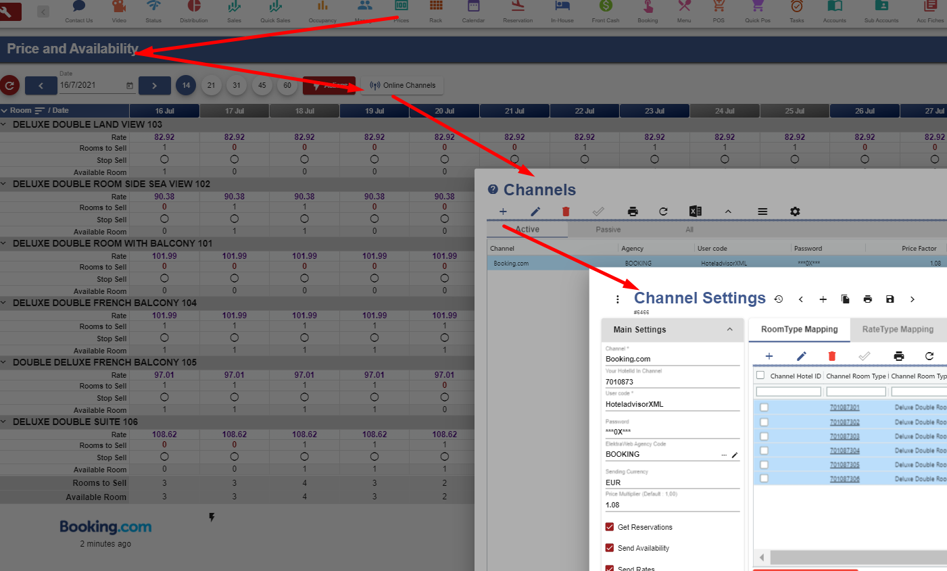The height and width of the screenshot is (571, 947).
Task: Check the row checkbox for 701087306
Action: 764,478
